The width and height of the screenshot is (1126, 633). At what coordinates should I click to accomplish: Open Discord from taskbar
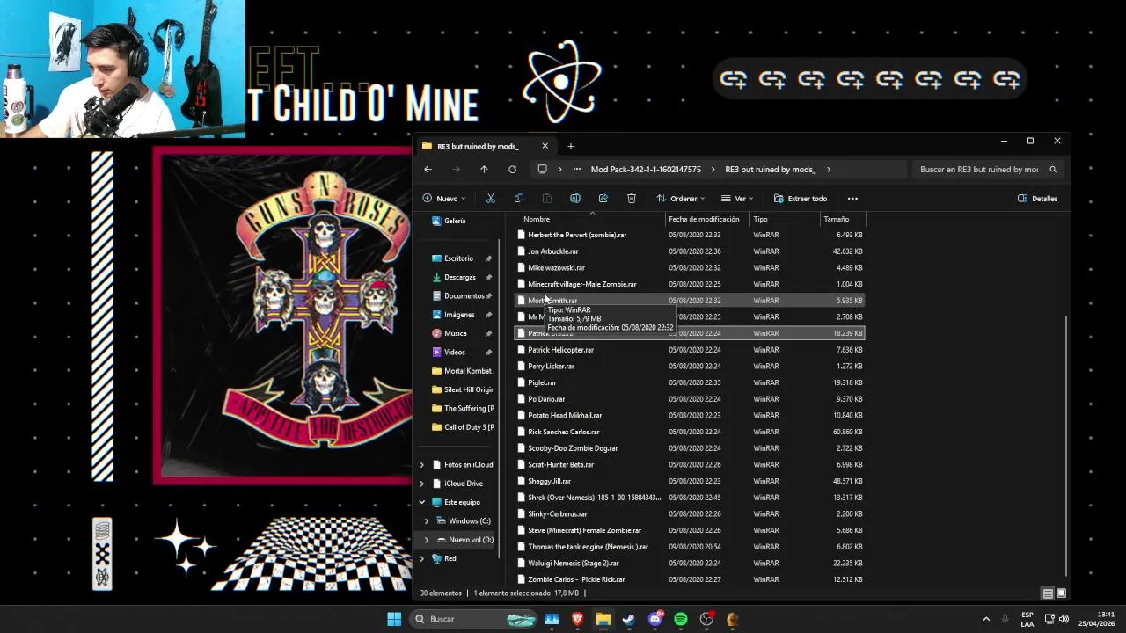point(654,619)
